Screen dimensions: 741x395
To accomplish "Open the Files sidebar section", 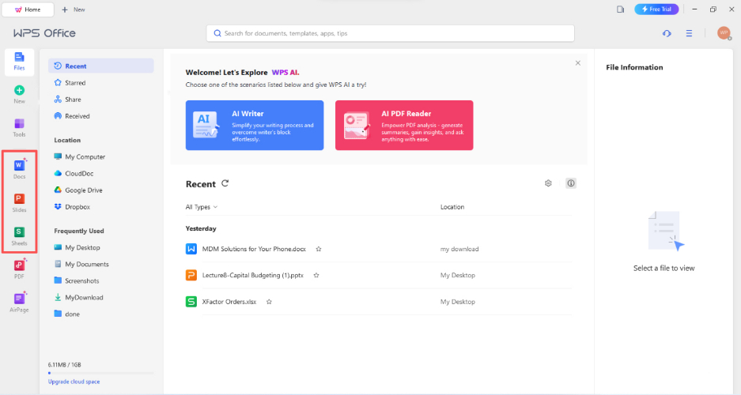I will pos(20,62).
